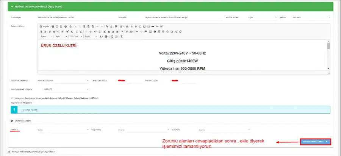Insert an iframe using globe icon
Viewport: 341px width, 156px height.
[x=180, y=32]
